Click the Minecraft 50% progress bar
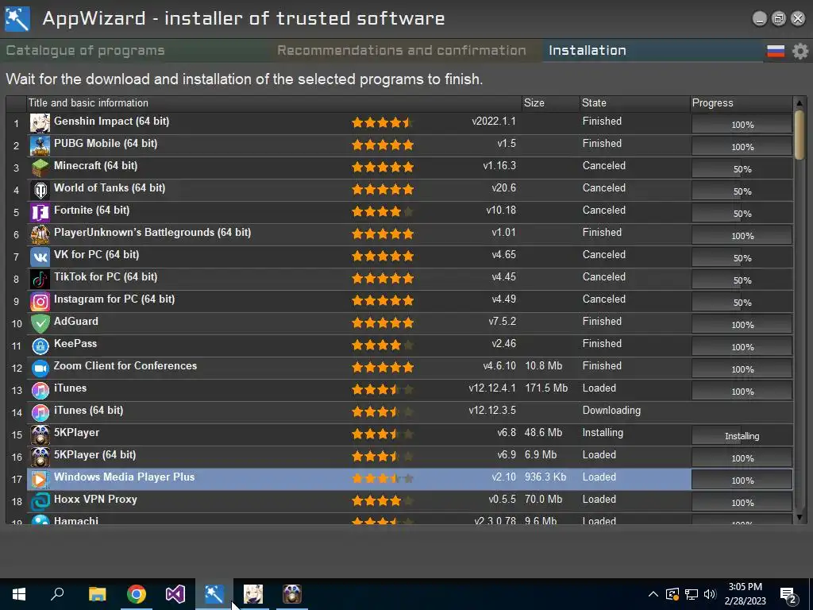The height and width of the screenshot is (610, 813). [742, 169]
